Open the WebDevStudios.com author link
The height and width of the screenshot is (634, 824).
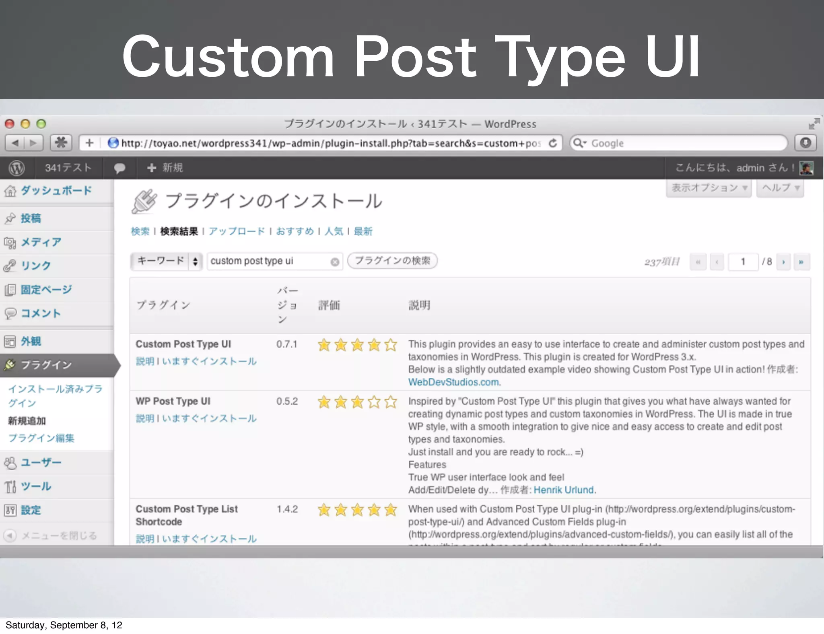coord(453,382)
